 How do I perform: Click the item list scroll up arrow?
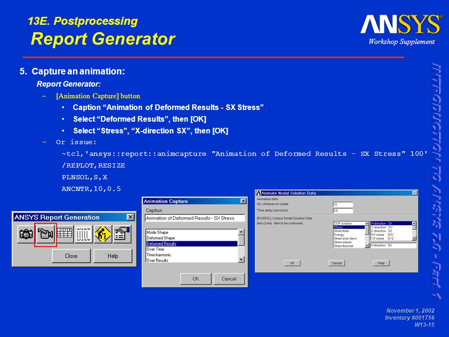[x=367, y=223]
